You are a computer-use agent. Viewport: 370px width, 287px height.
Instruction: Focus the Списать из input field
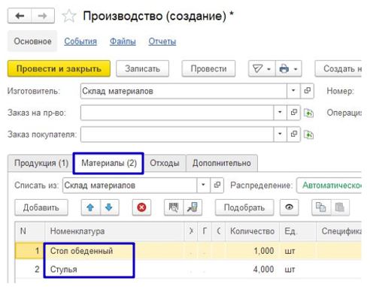pos(129,186)
